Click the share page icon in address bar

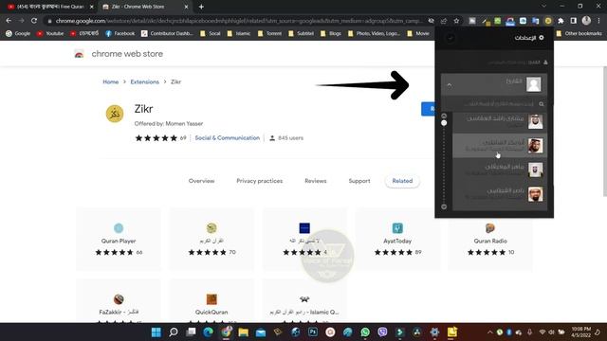(444, 21)
